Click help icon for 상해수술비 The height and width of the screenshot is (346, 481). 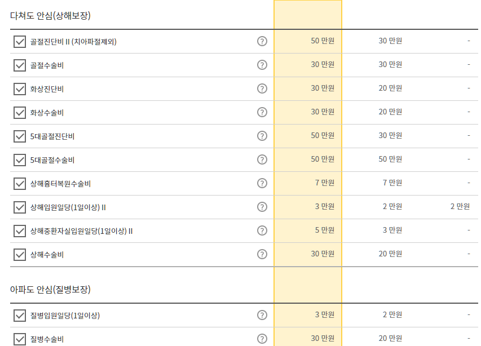pos(262,254)
